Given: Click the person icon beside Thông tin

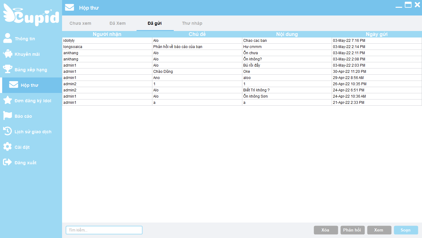Looking at the screenshot, I should [7, 38].
